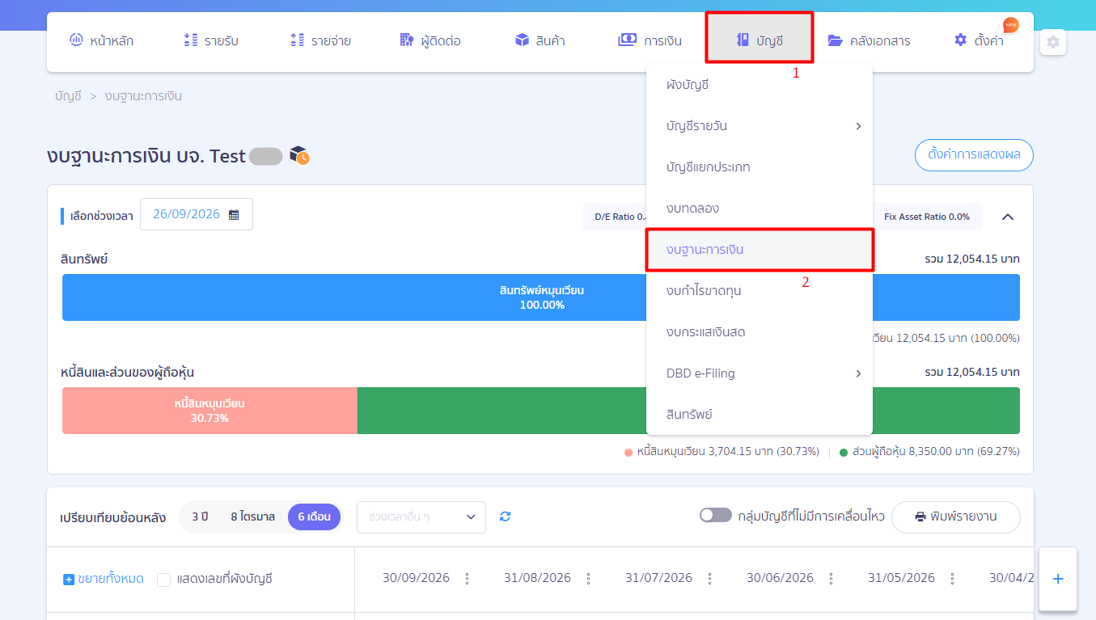Open the รายรับ navigation tab
This screenshot has width=1096, height=620.
(x=211, y=40)
